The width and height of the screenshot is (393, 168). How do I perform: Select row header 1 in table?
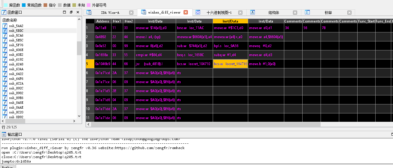pos(90,28)
